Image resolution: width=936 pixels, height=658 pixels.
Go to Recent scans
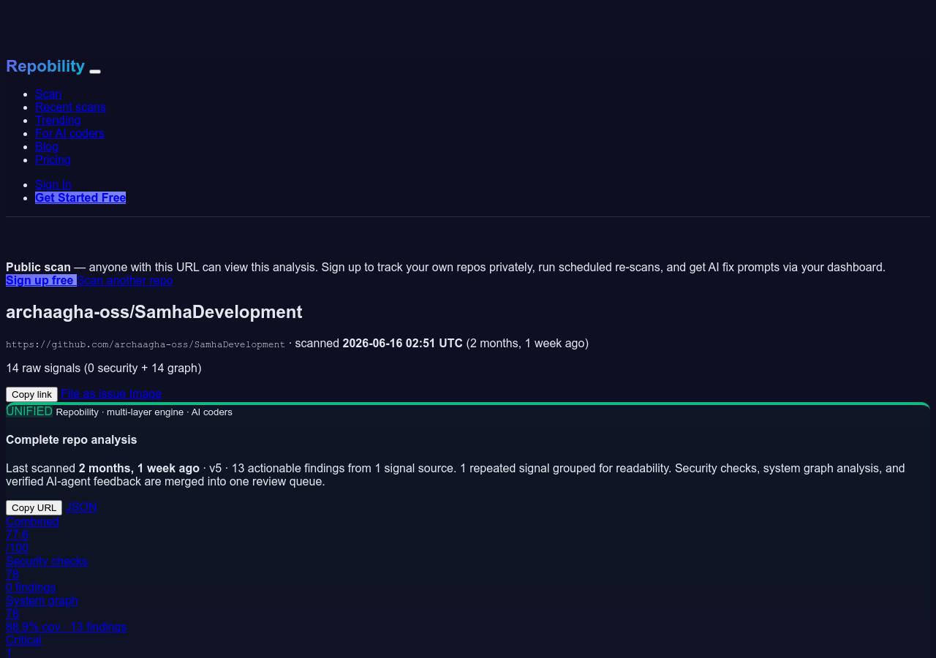(70, 107)
